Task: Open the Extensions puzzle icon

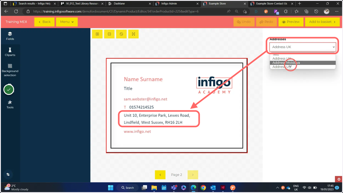Action: click(x=286, y=11)
